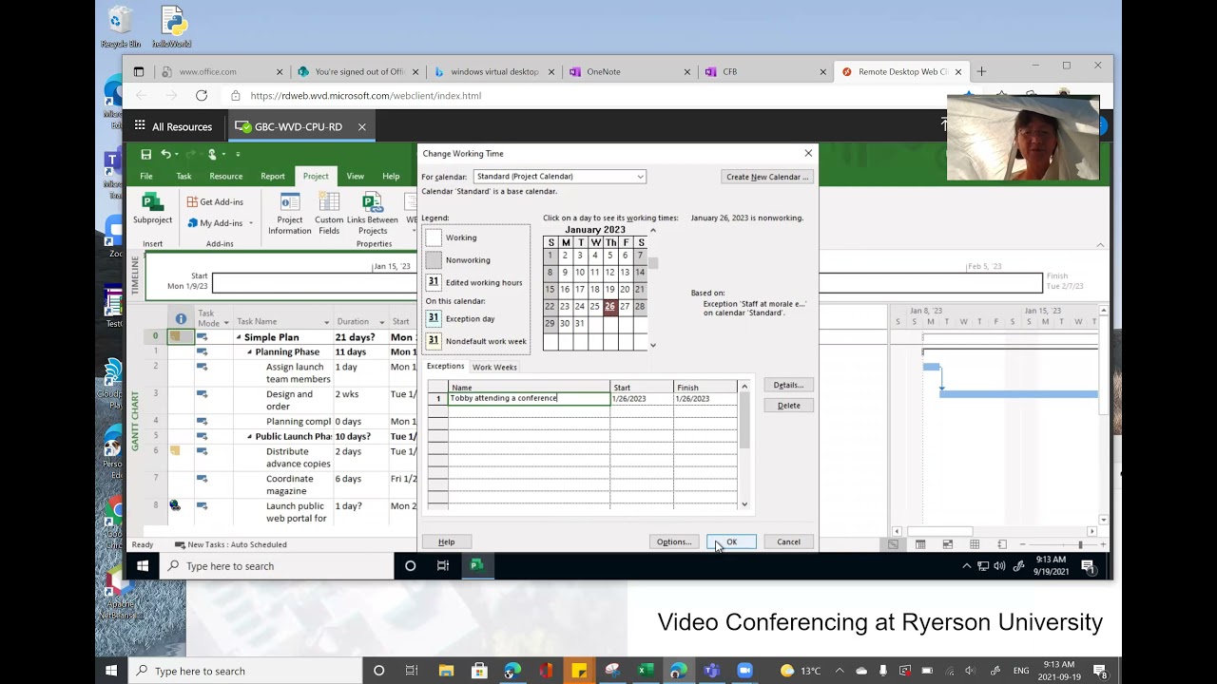Open the My Add-ins list
This screenshot has width=1217, height=684.
pos(221,223)
